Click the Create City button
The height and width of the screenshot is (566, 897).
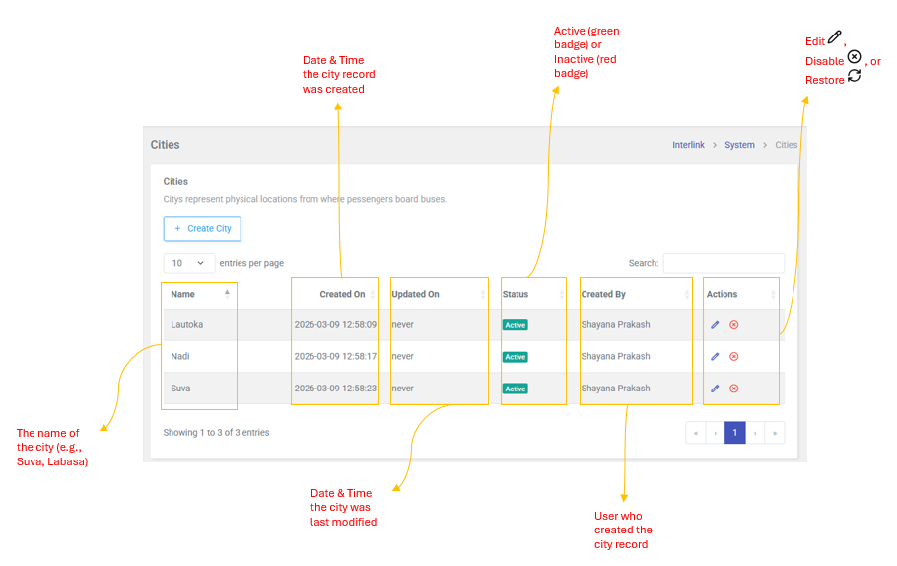pyautogui.click(x=202, y=229)
